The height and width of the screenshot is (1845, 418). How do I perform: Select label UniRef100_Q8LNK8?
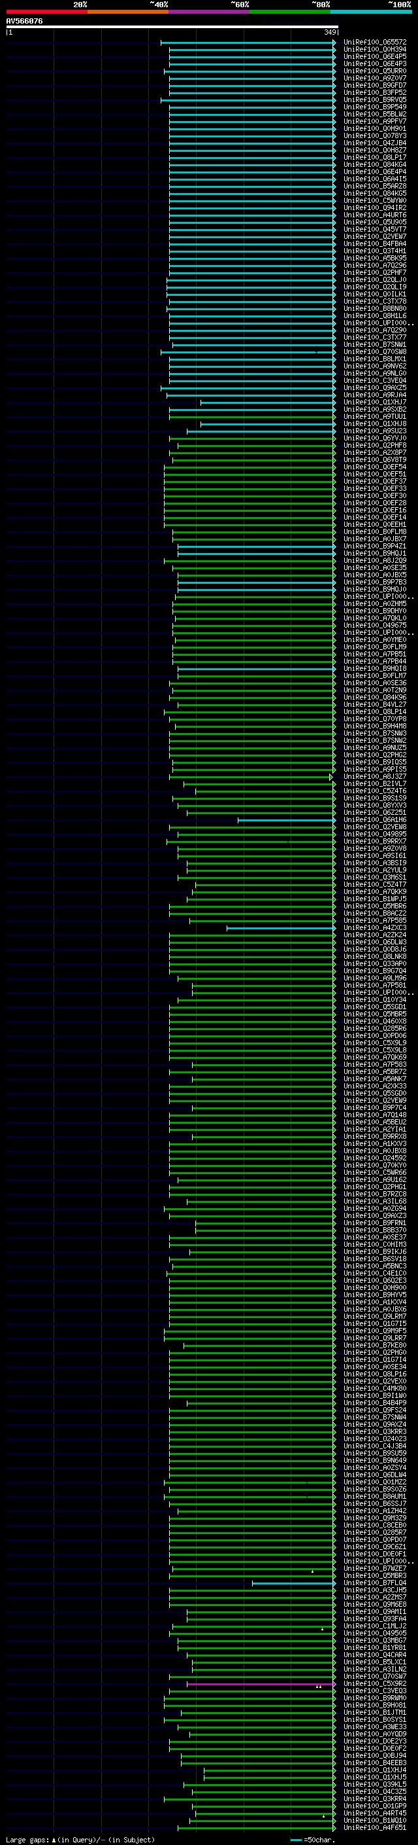click(x=375, y=958)
